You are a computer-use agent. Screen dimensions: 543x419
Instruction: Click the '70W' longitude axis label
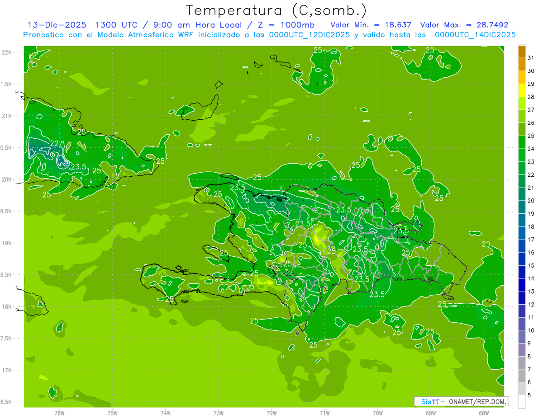[x=378, y=413]
